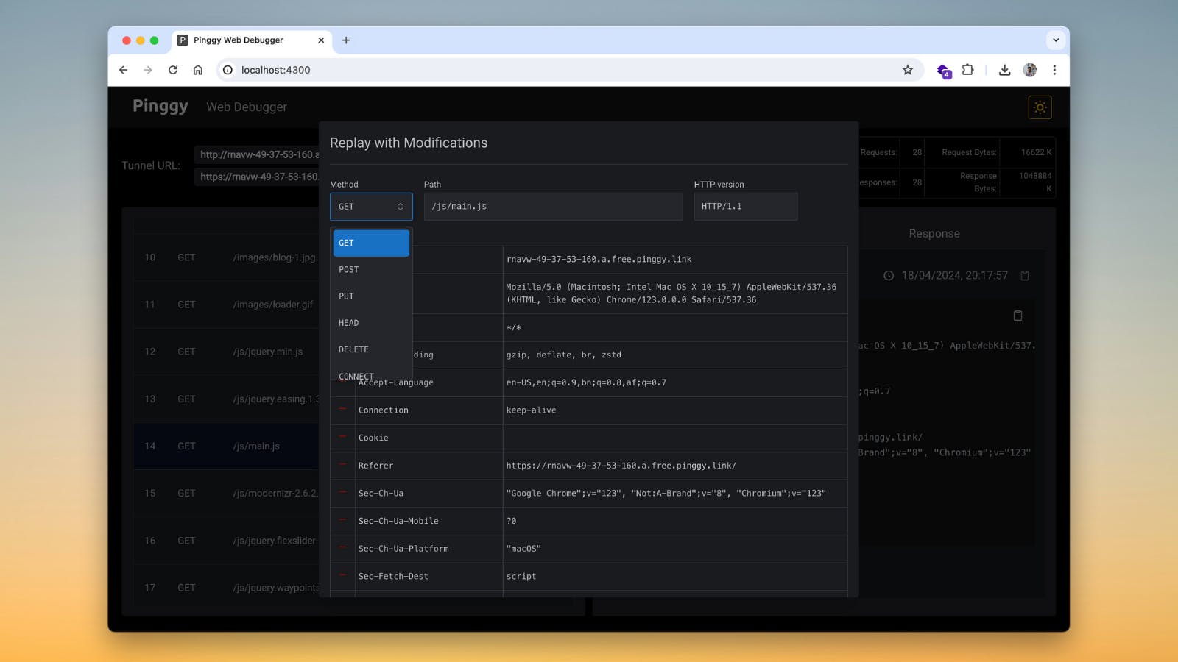The height and width of the screenshot is (662, 1178).
Task: Select CONNECT method option
Action: [371, 374]
